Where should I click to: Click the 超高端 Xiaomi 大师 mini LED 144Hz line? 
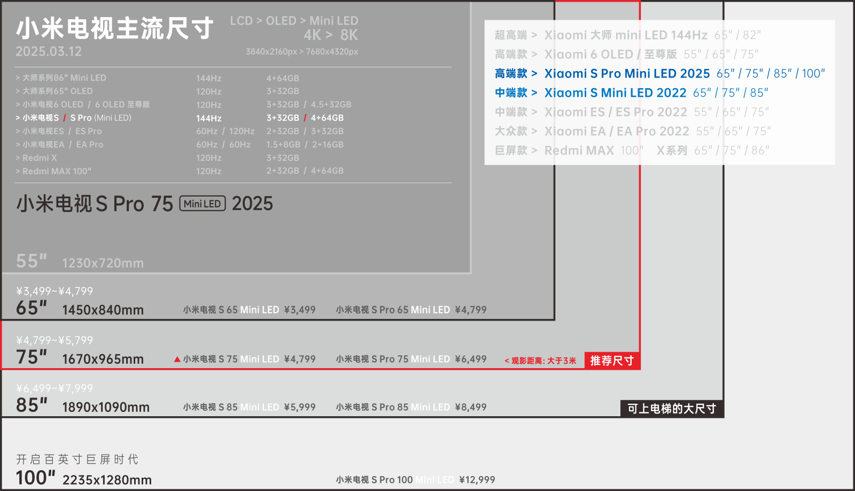(628, 35)
